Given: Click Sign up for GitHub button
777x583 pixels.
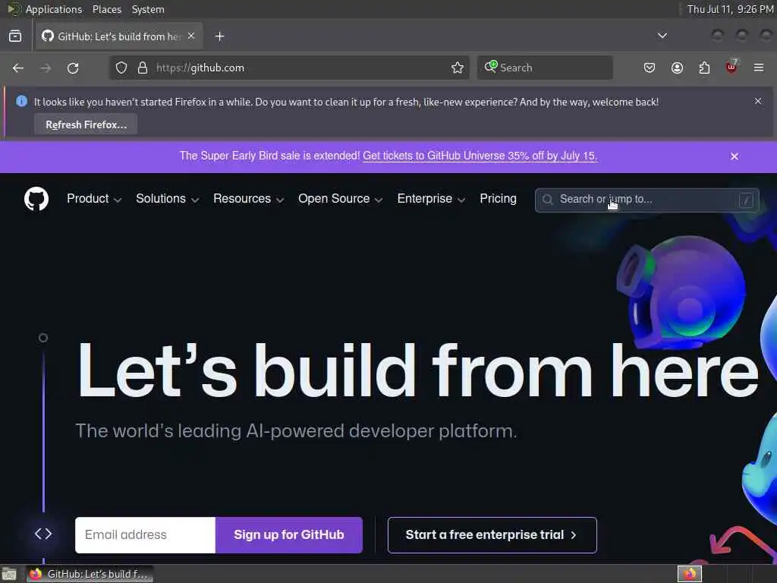Looking at the screenshot, I should 289,535.
